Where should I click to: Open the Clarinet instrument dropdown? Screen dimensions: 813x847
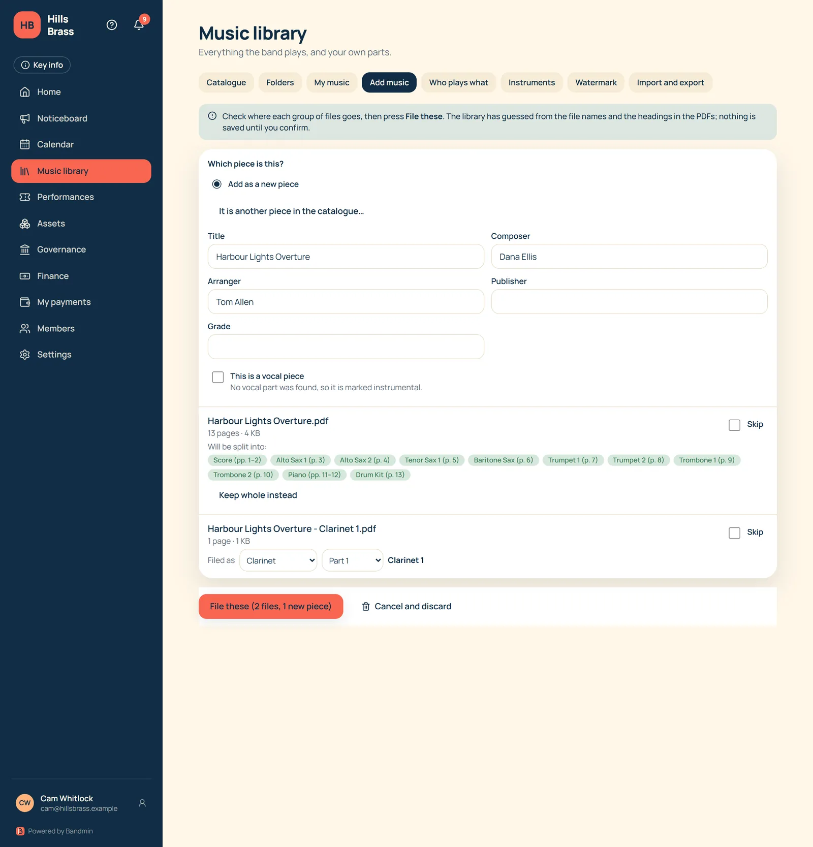coord(278,560)
